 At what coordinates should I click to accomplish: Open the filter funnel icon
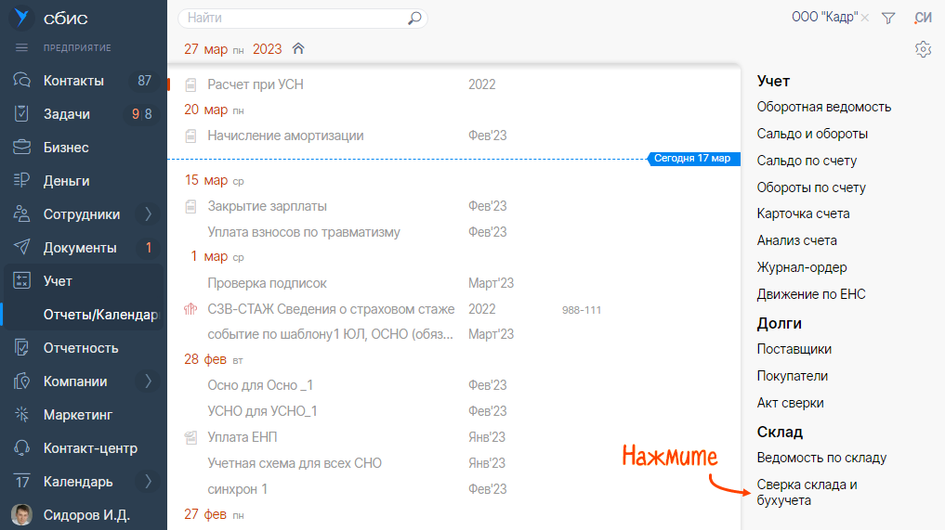click(x=888, y=18)
